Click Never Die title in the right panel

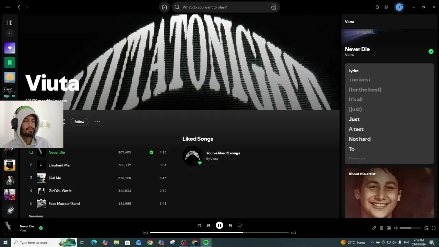[357, 49]
